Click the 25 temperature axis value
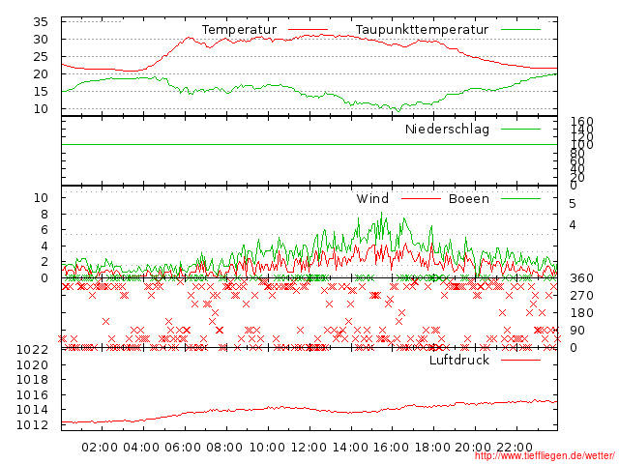 tap(41, 56)
